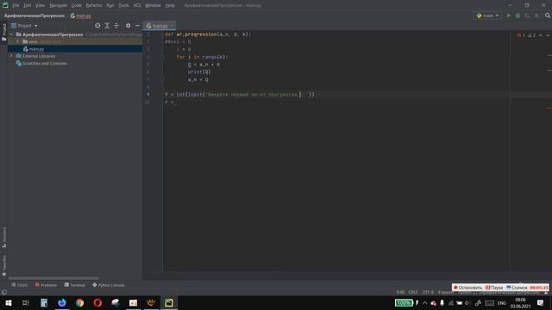
Task: Open Opera from the taskbar
Action: click(97, 302)
